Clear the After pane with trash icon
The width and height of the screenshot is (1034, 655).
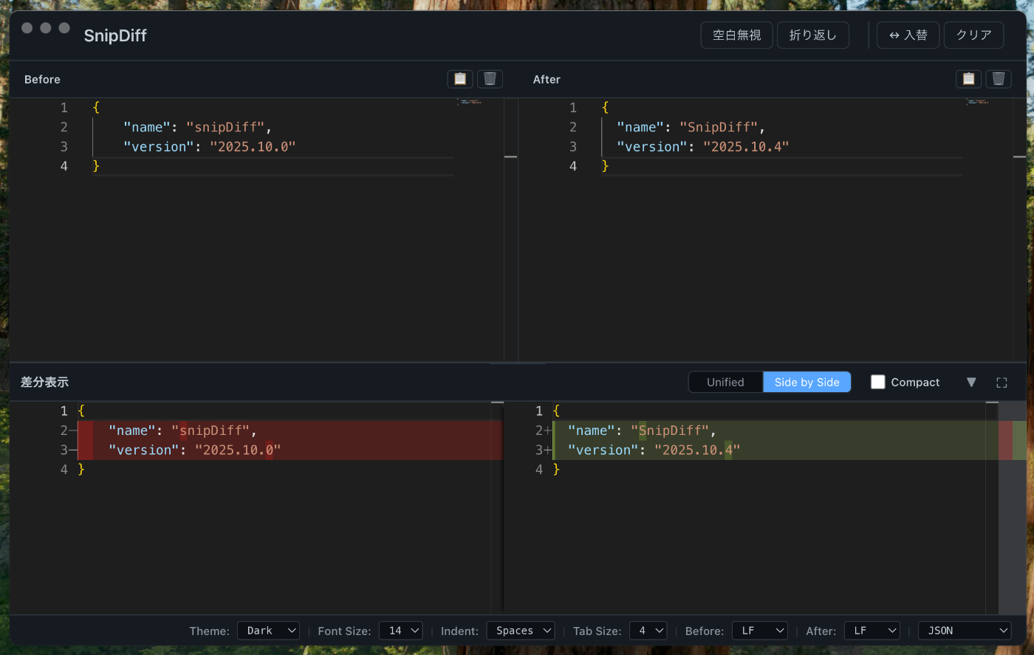(999, 79)
